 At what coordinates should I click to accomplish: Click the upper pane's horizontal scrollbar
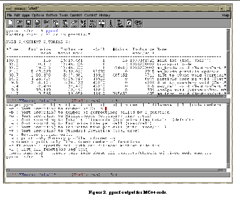click(116, 96)
